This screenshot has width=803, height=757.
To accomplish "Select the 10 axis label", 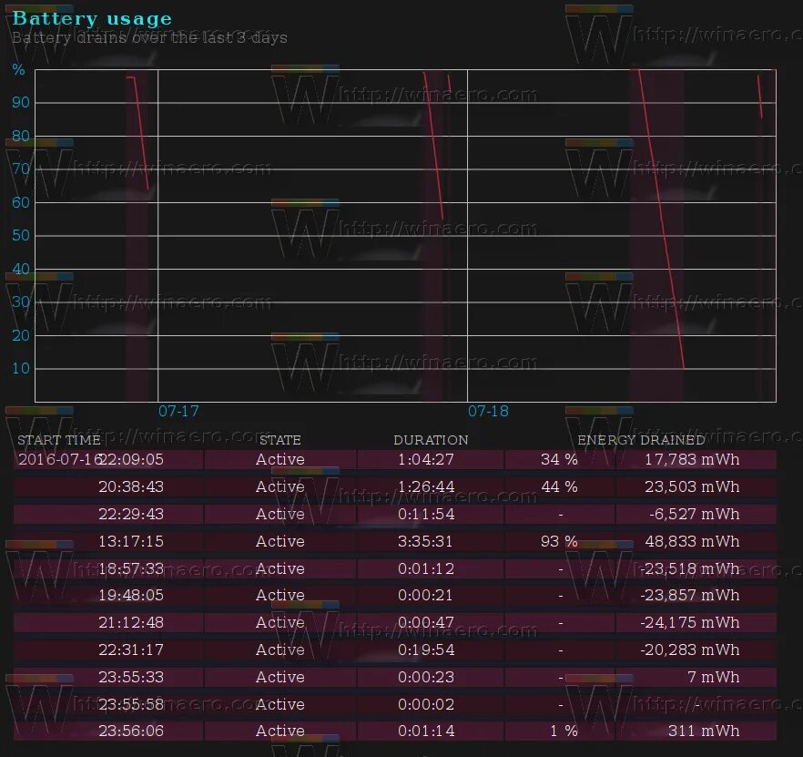I will [20, 368].
